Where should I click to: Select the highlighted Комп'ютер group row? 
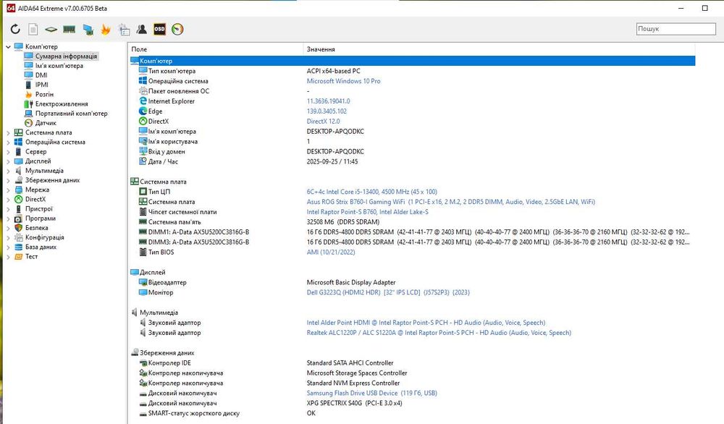412,61
